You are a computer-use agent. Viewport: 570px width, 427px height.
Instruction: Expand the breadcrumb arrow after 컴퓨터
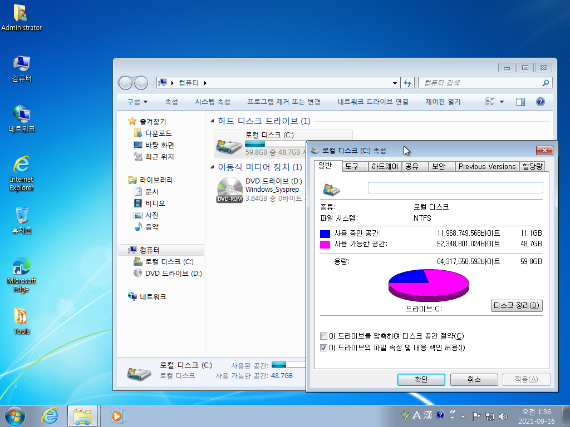pos(205,83)
